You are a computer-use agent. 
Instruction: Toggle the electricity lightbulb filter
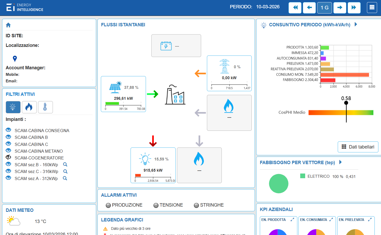click(13, 107)
